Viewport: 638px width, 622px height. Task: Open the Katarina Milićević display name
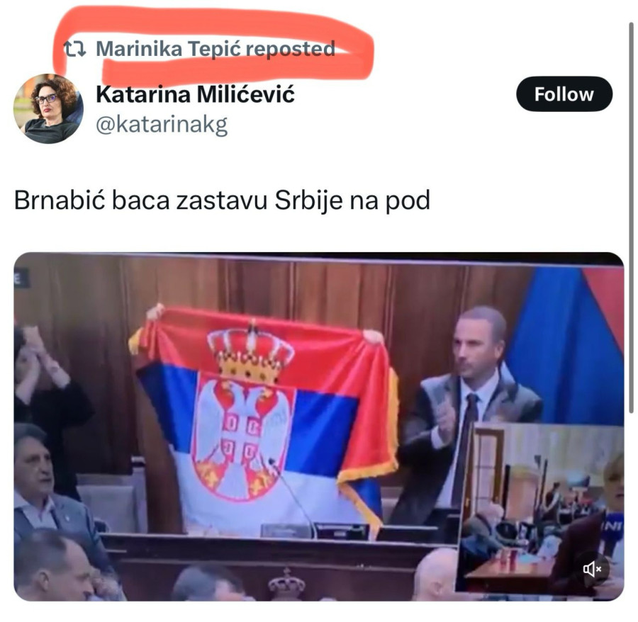point(196,95)
